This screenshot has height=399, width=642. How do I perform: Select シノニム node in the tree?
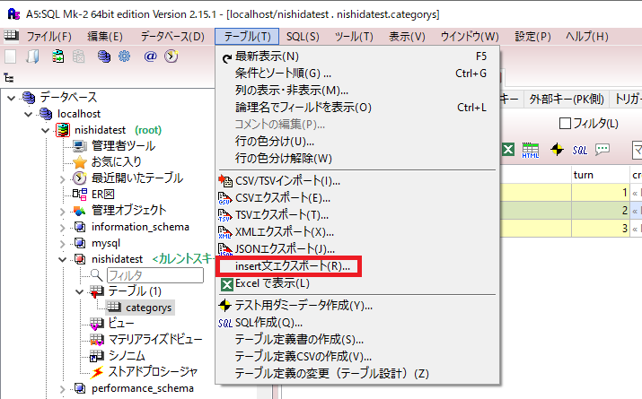pyautogui.click(x=127, y=356)
